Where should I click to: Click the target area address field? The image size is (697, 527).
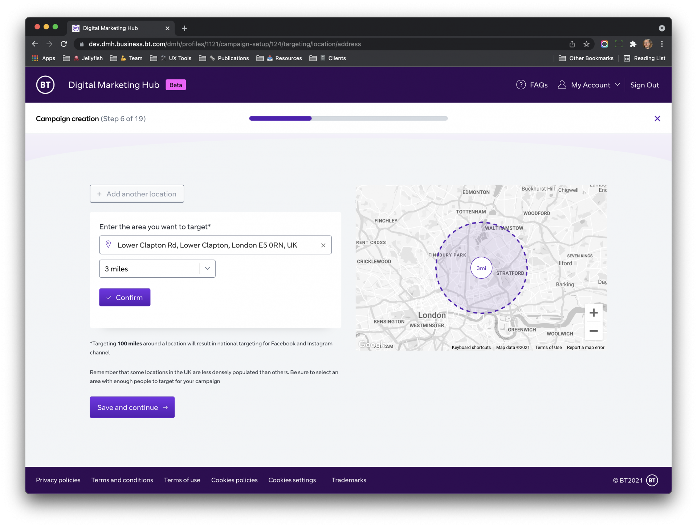[215, 245]
